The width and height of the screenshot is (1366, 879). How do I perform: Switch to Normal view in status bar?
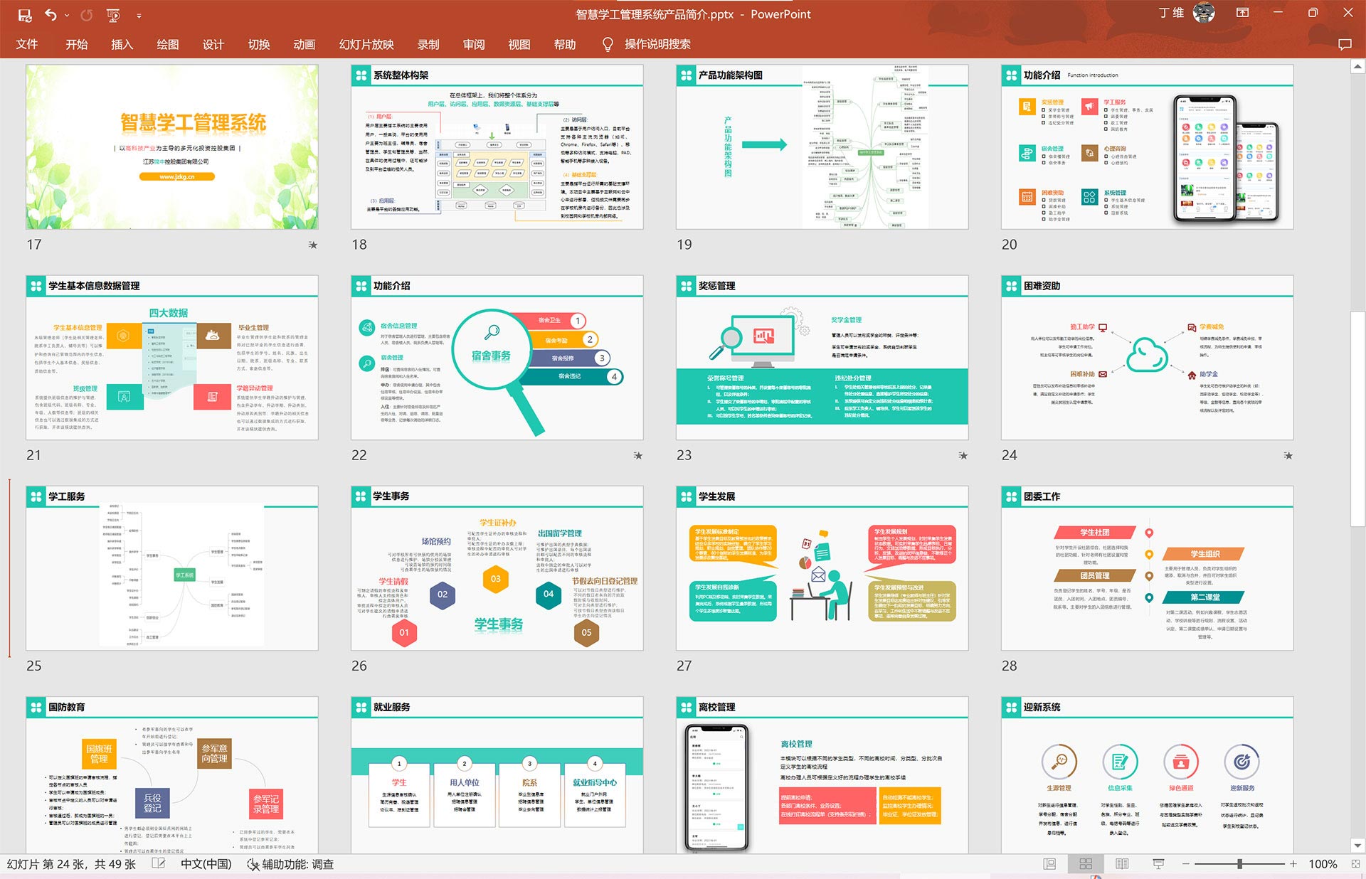coord(1049,864)
